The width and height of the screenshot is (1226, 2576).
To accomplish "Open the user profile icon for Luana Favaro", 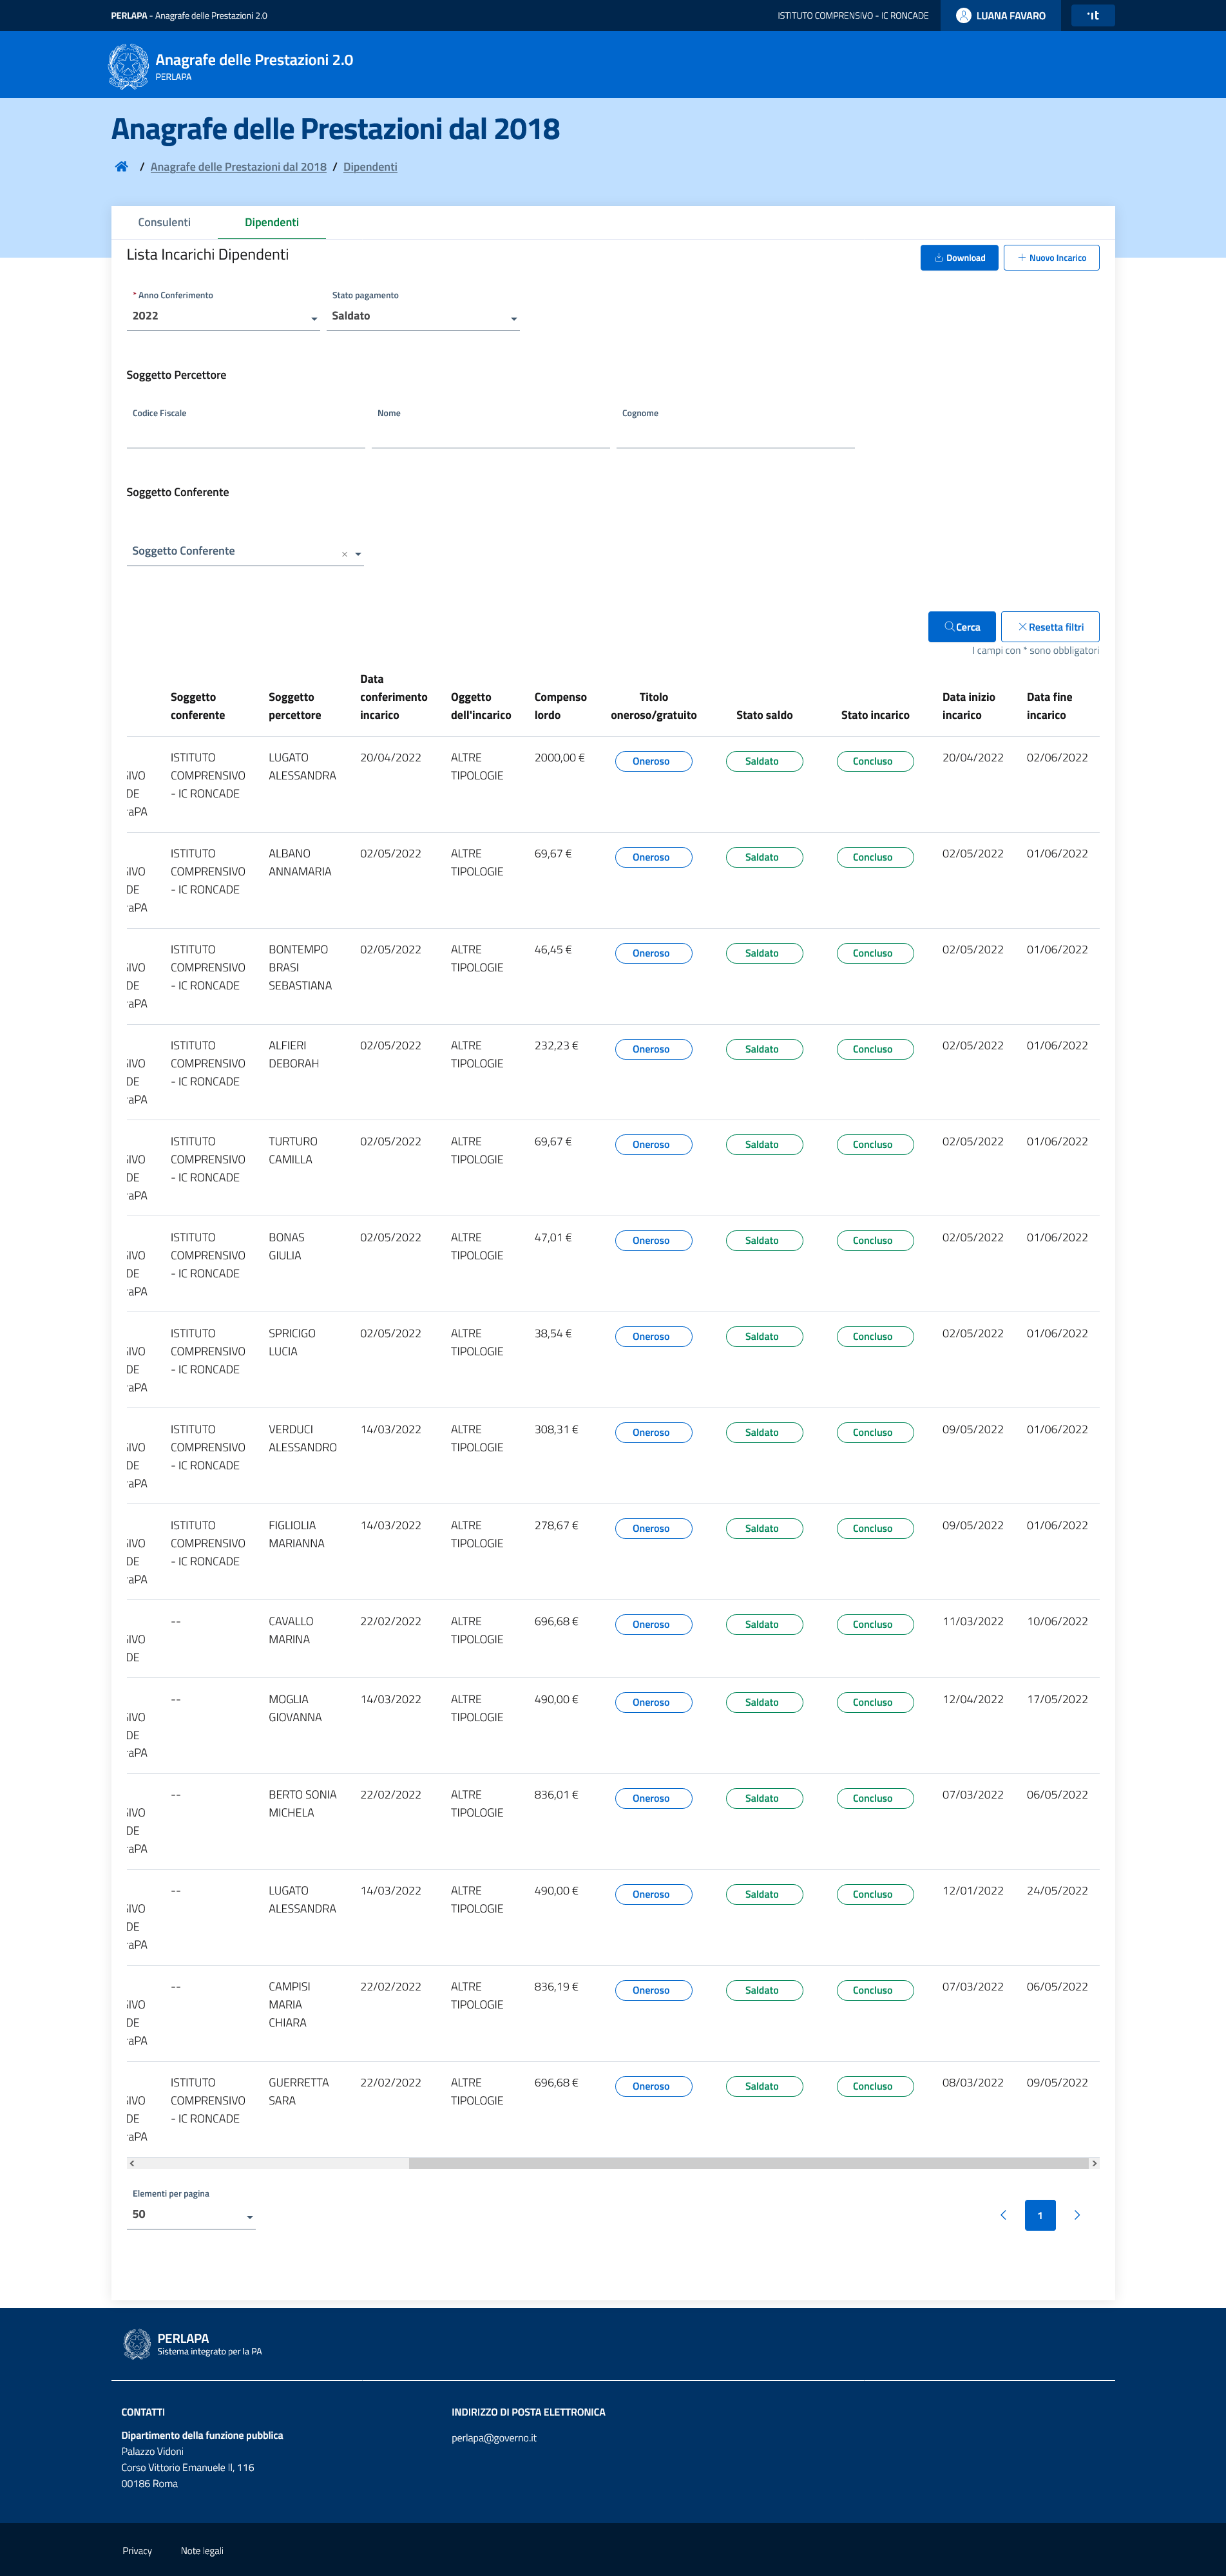I will (x=963, y=16).
